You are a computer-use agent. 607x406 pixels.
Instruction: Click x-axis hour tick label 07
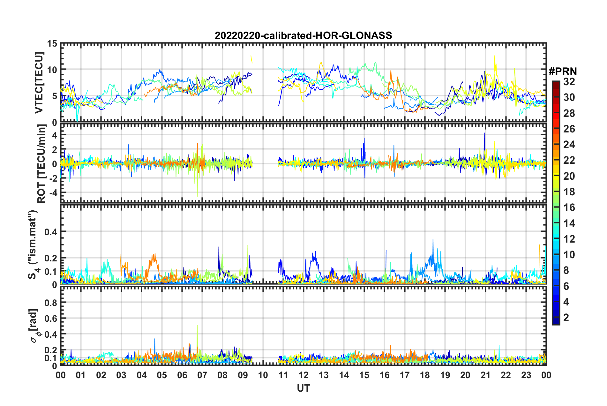point(202,375)
